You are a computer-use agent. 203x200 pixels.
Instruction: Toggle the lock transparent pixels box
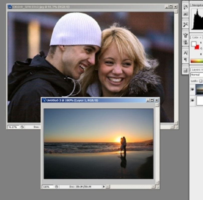[x=200, y=81]
